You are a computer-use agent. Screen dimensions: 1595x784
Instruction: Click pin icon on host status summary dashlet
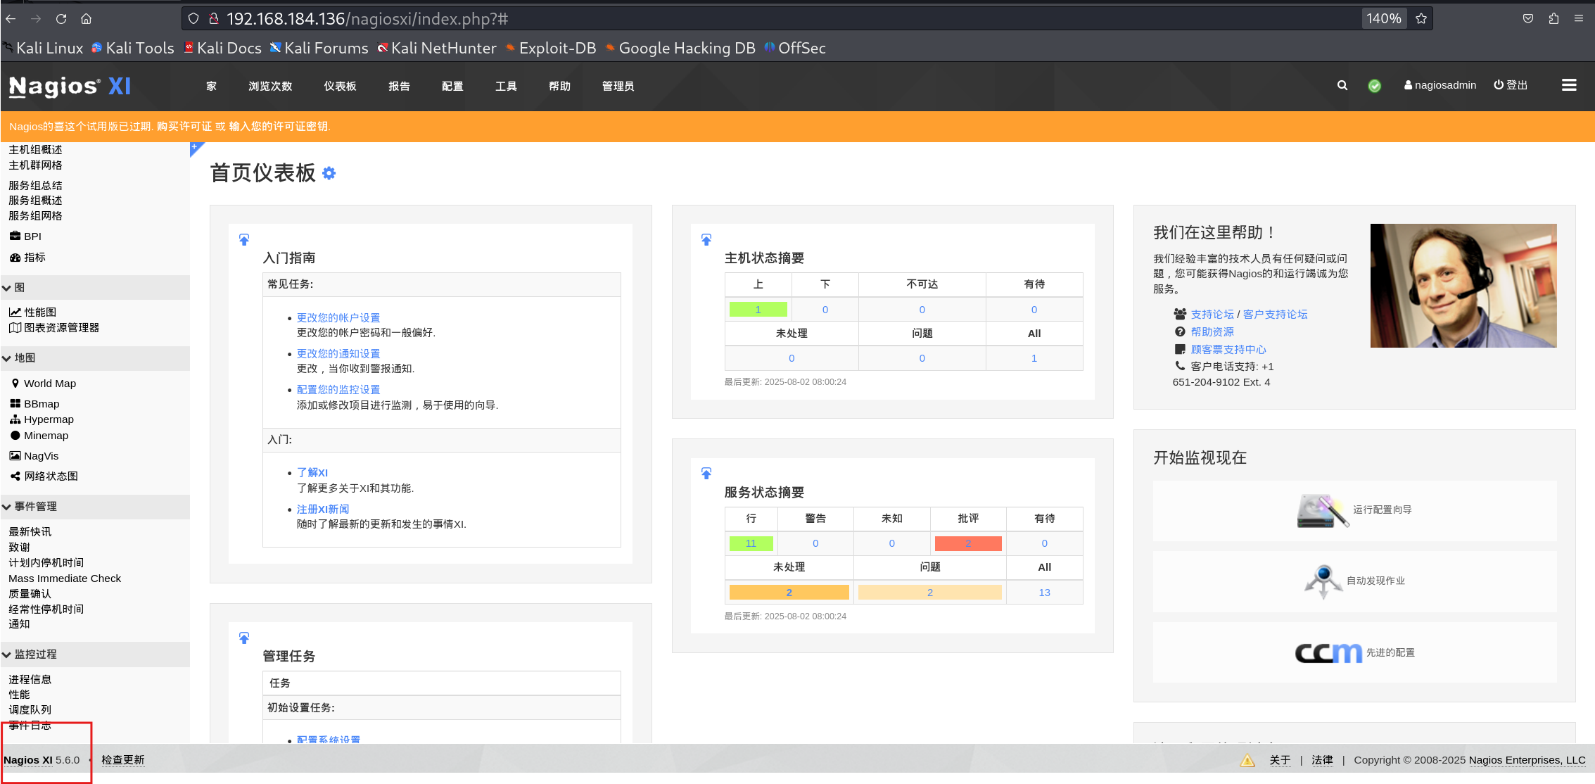click(x=706, y=240)
